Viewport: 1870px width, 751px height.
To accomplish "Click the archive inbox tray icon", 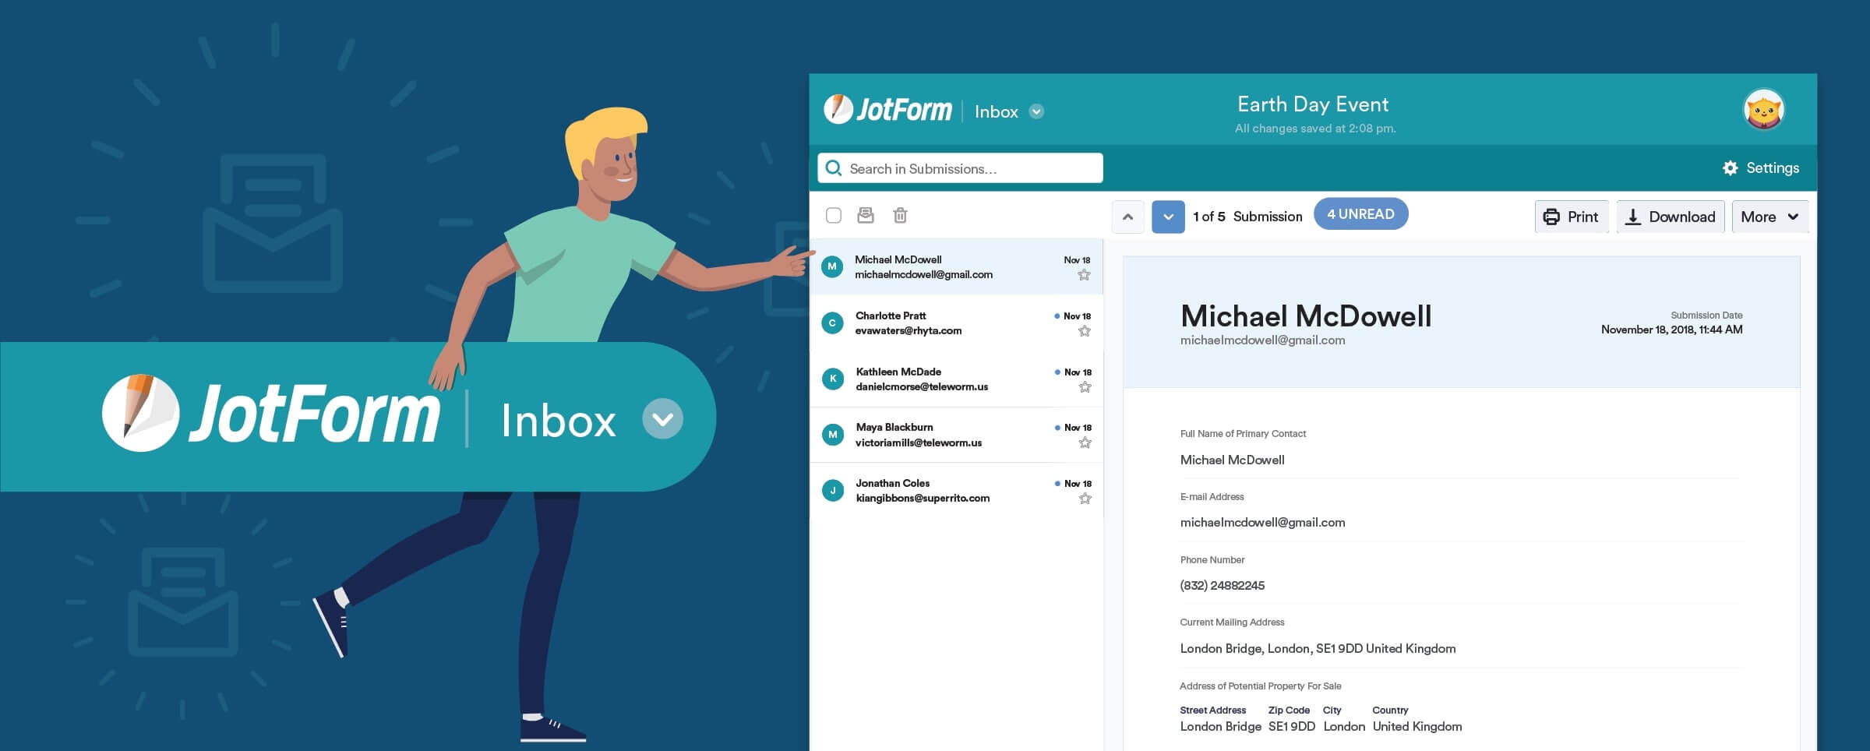I will [866, 215].
